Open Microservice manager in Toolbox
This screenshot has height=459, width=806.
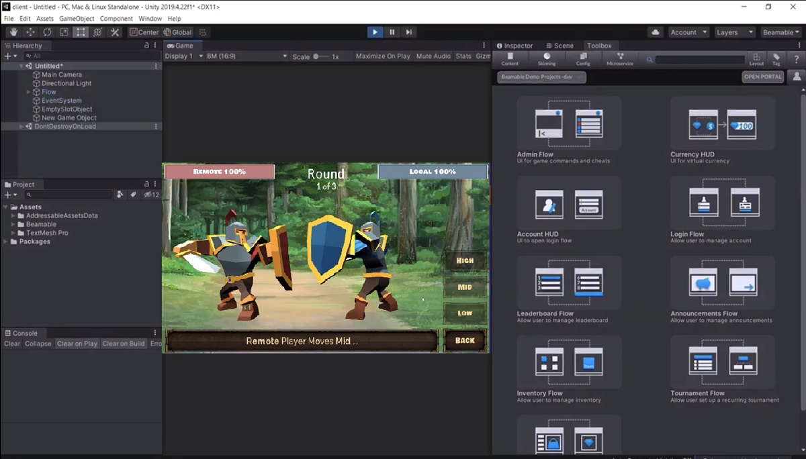(620, 59)
